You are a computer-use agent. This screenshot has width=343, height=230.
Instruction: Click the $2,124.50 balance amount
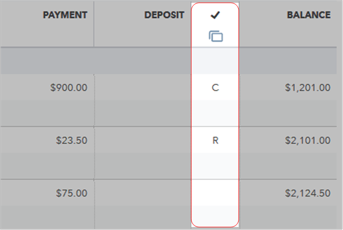[x=307, y=193]
